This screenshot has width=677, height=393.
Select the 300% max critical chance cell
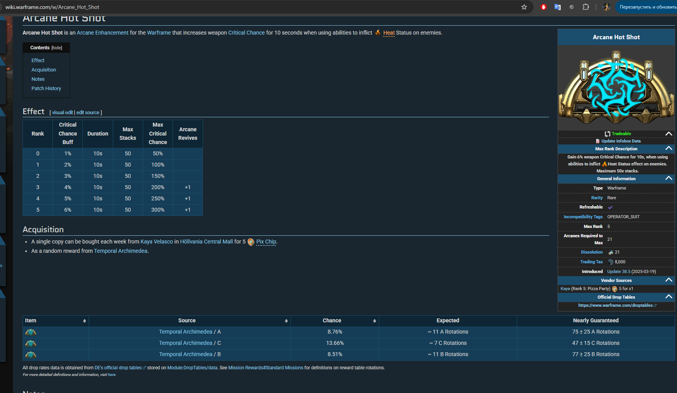pos(158,210)
